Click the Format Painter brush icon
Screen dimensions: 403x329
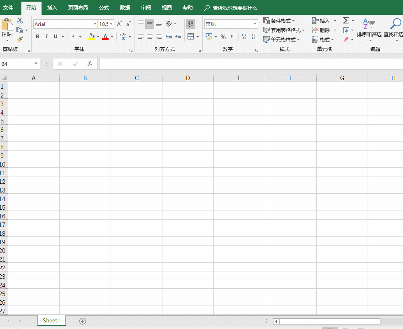20,39
